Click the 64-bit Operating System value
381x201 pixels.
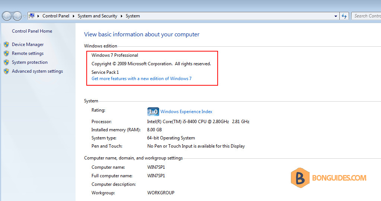point(171,138)
